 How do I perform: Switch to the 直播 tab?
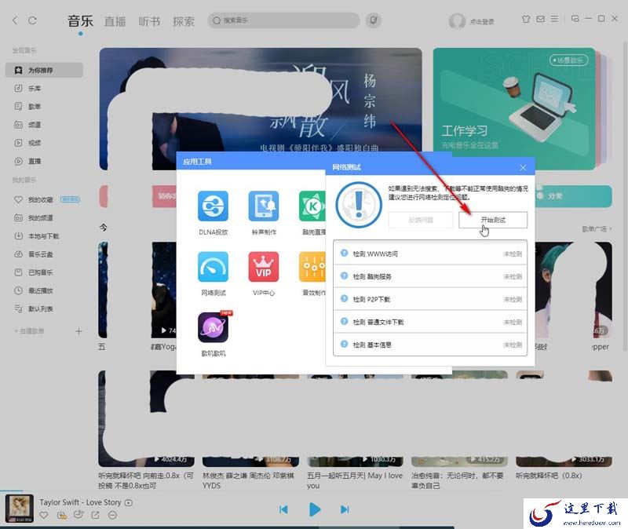click(x=115, y=21)
